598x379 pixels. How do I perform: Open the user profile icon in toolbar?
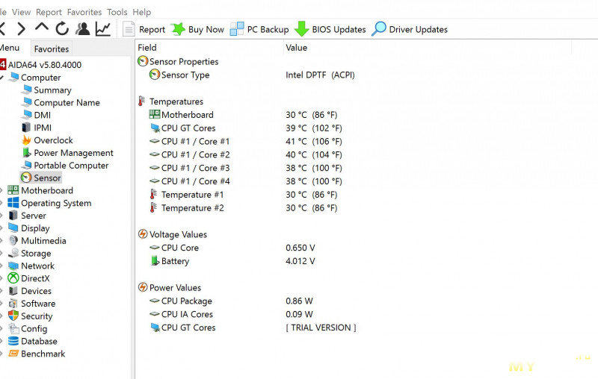(82, 29)
